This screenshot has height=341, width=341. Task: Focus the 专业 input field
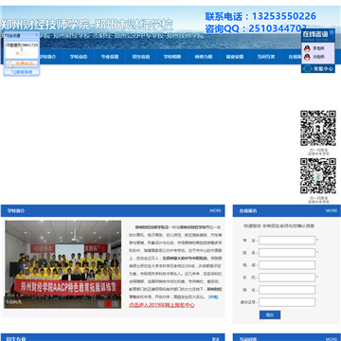pos(287,241)
